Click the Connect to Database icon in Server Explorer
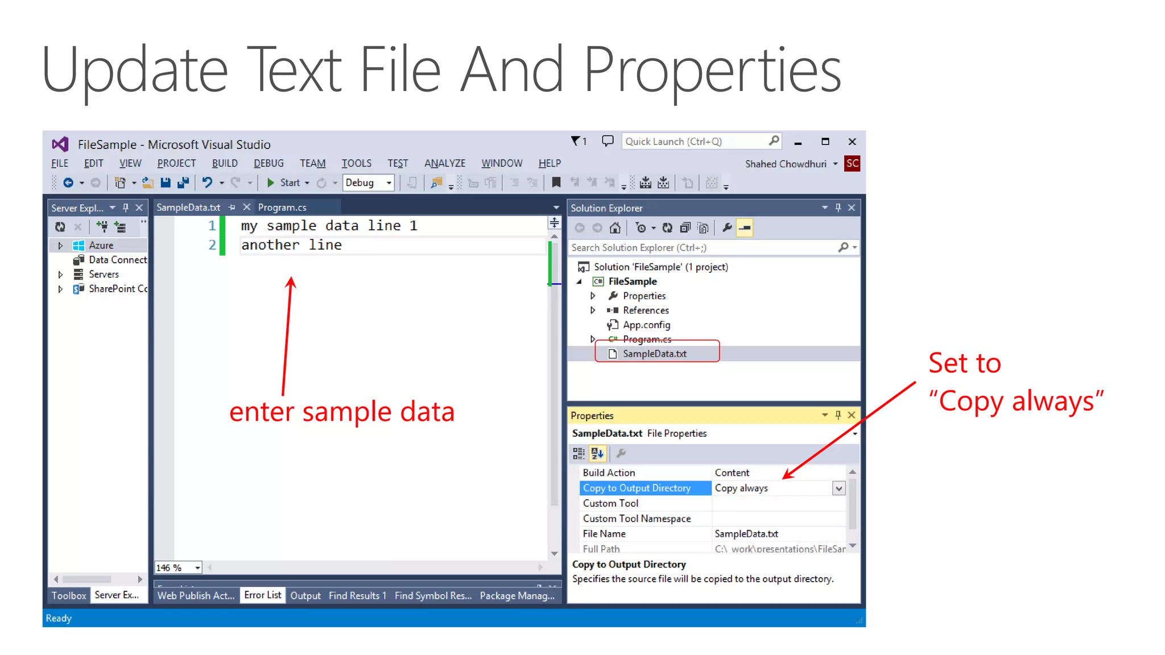This screenshot has width=1165, height=655. (x=102, y=227)
